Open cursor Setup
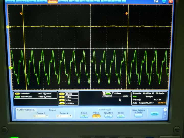Viewport: 184px width, 138px height. pyautogui.click(x=155, y=113)
